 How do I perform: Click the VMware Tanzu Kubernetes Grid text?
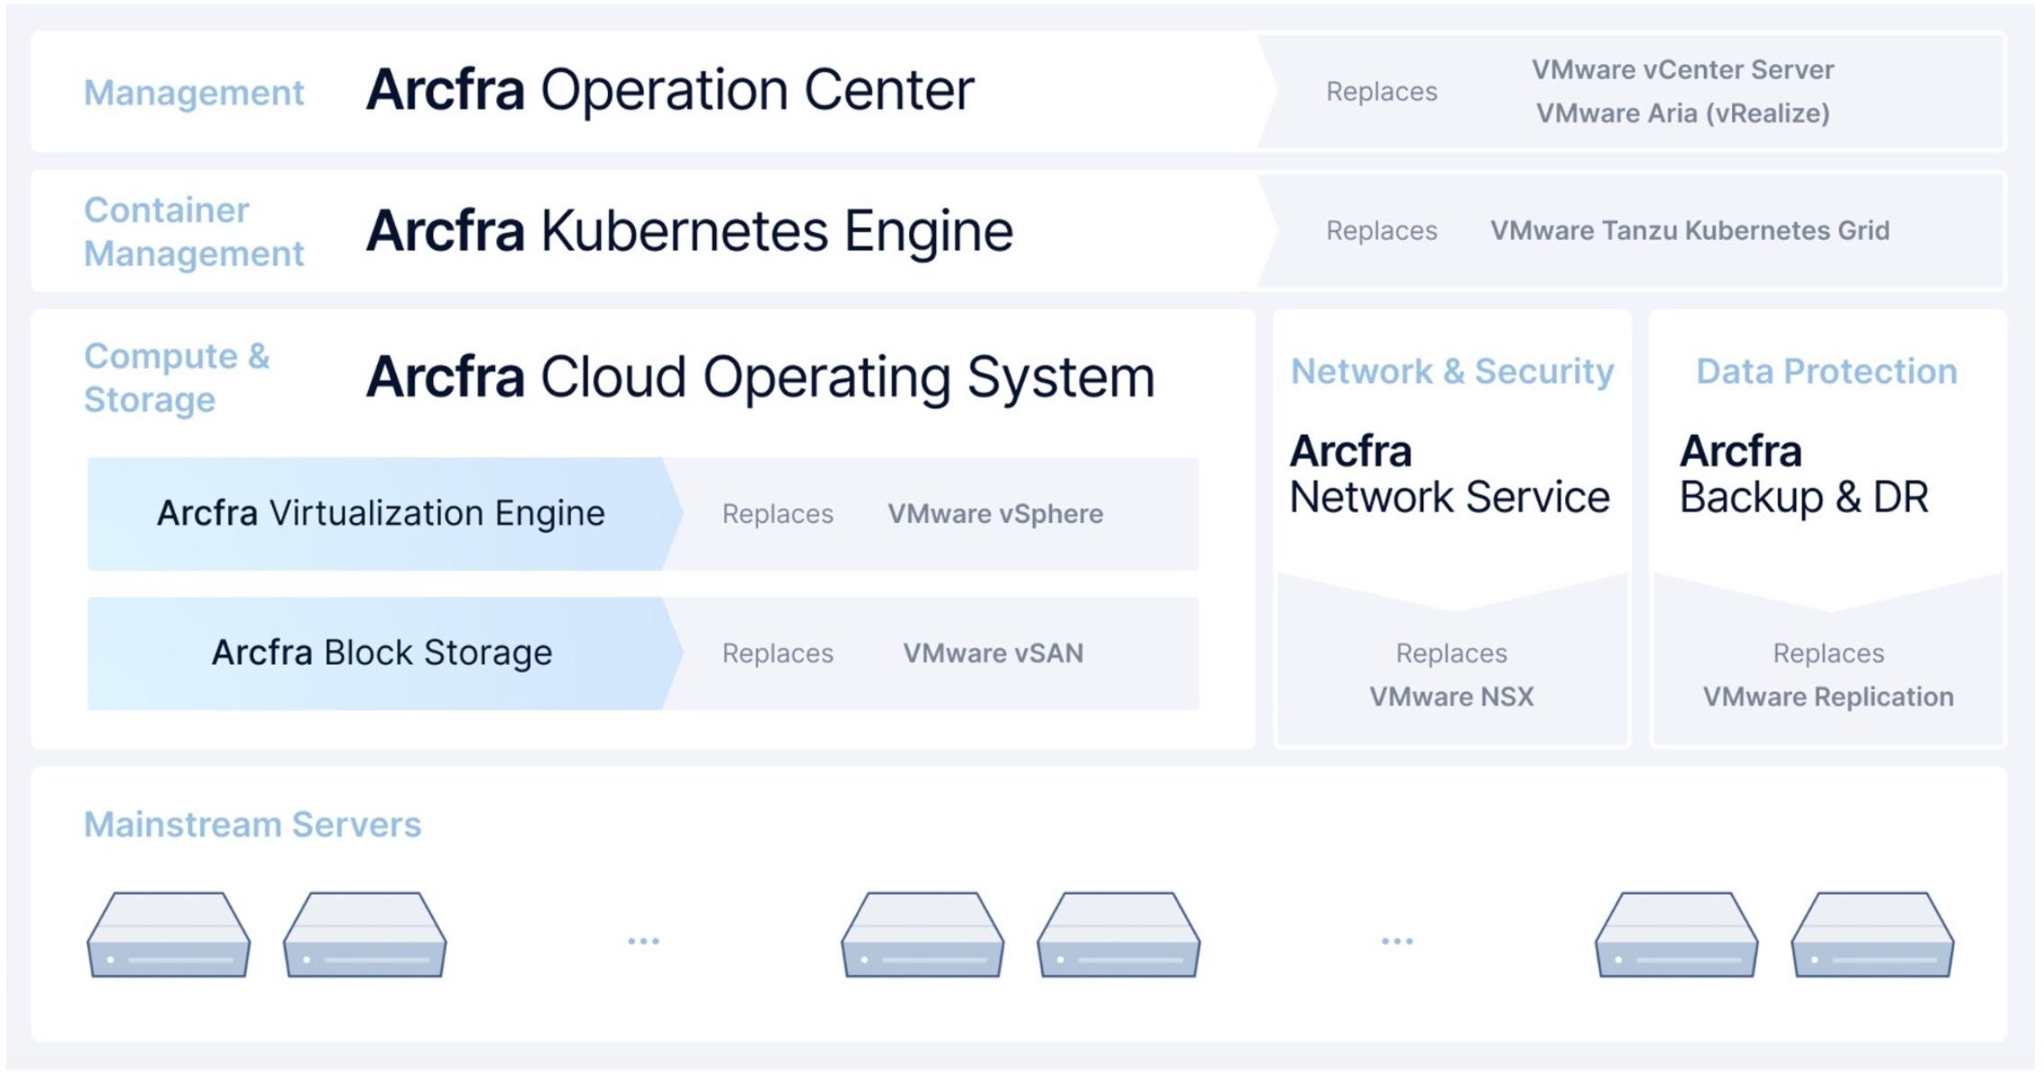coord(1690,231)
